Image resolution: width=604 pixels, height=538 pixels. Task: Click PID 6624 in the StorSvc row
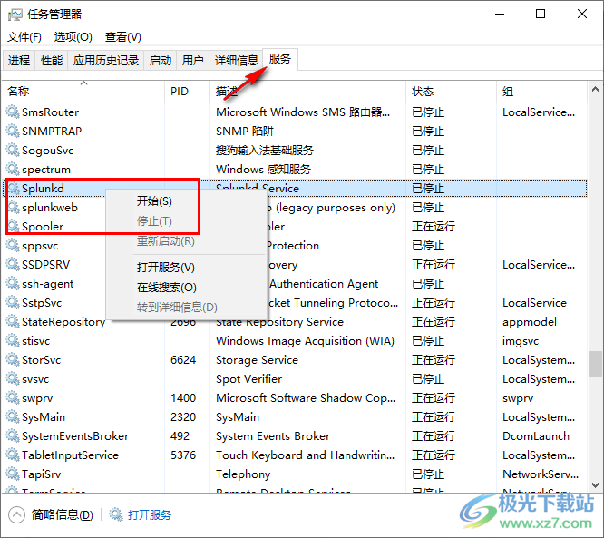click(183, 360)
